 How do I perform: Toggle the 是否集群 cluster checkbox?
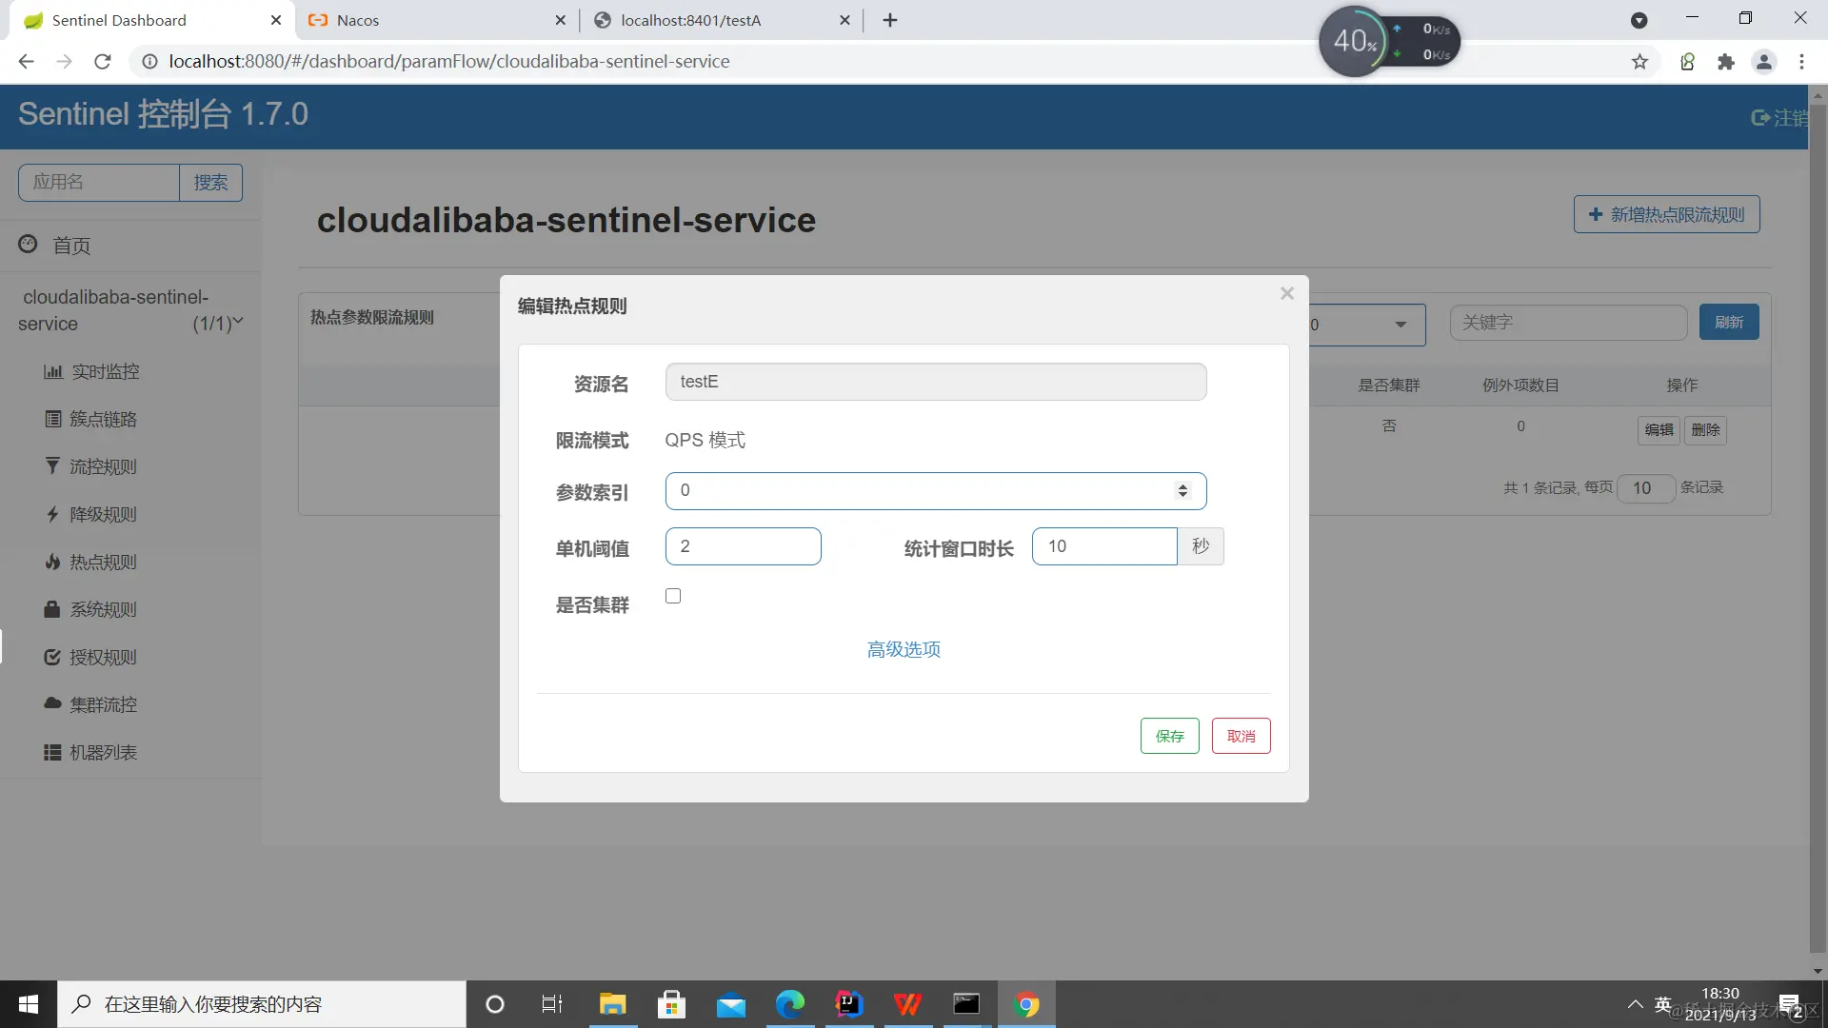[x=673, y=596]
